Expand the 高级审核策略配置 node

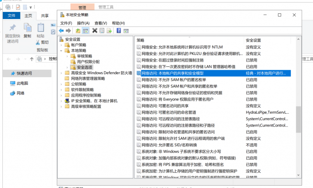point(61,106)
